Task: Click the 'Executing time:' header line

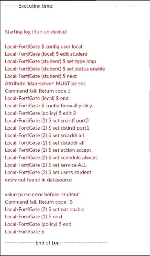Action: 71,6
